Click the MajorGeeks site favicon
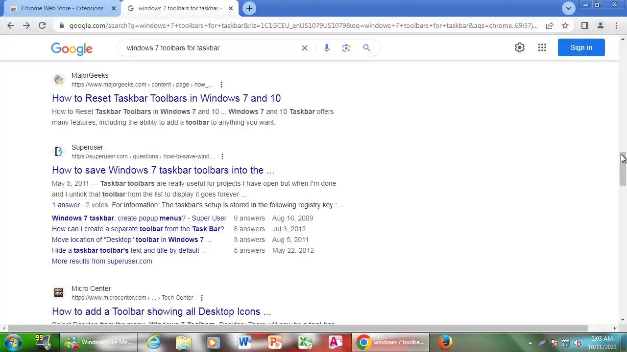The image size is (627, 352). [x=59, y=80]
